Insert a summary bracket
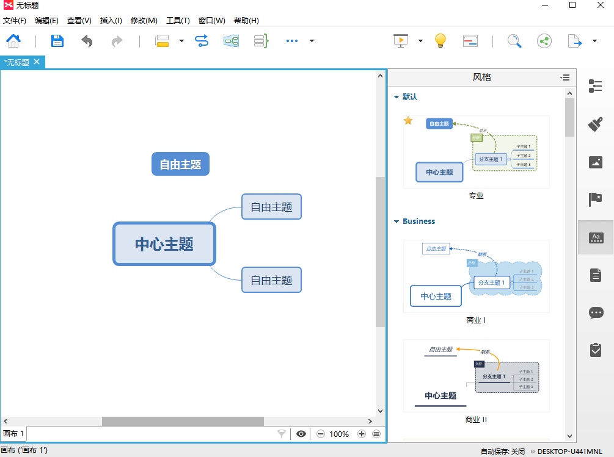Image resolution: width=614 pixels, height=457 pixels. pos(261,41)
